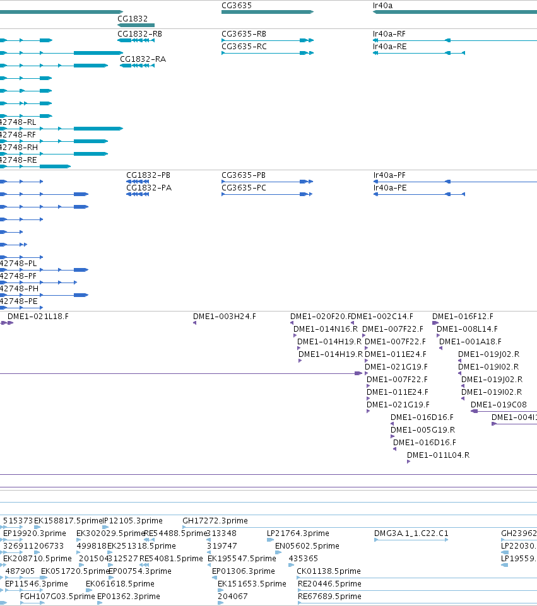Select the Ir40a-RF transcript label

coord(389,34)
